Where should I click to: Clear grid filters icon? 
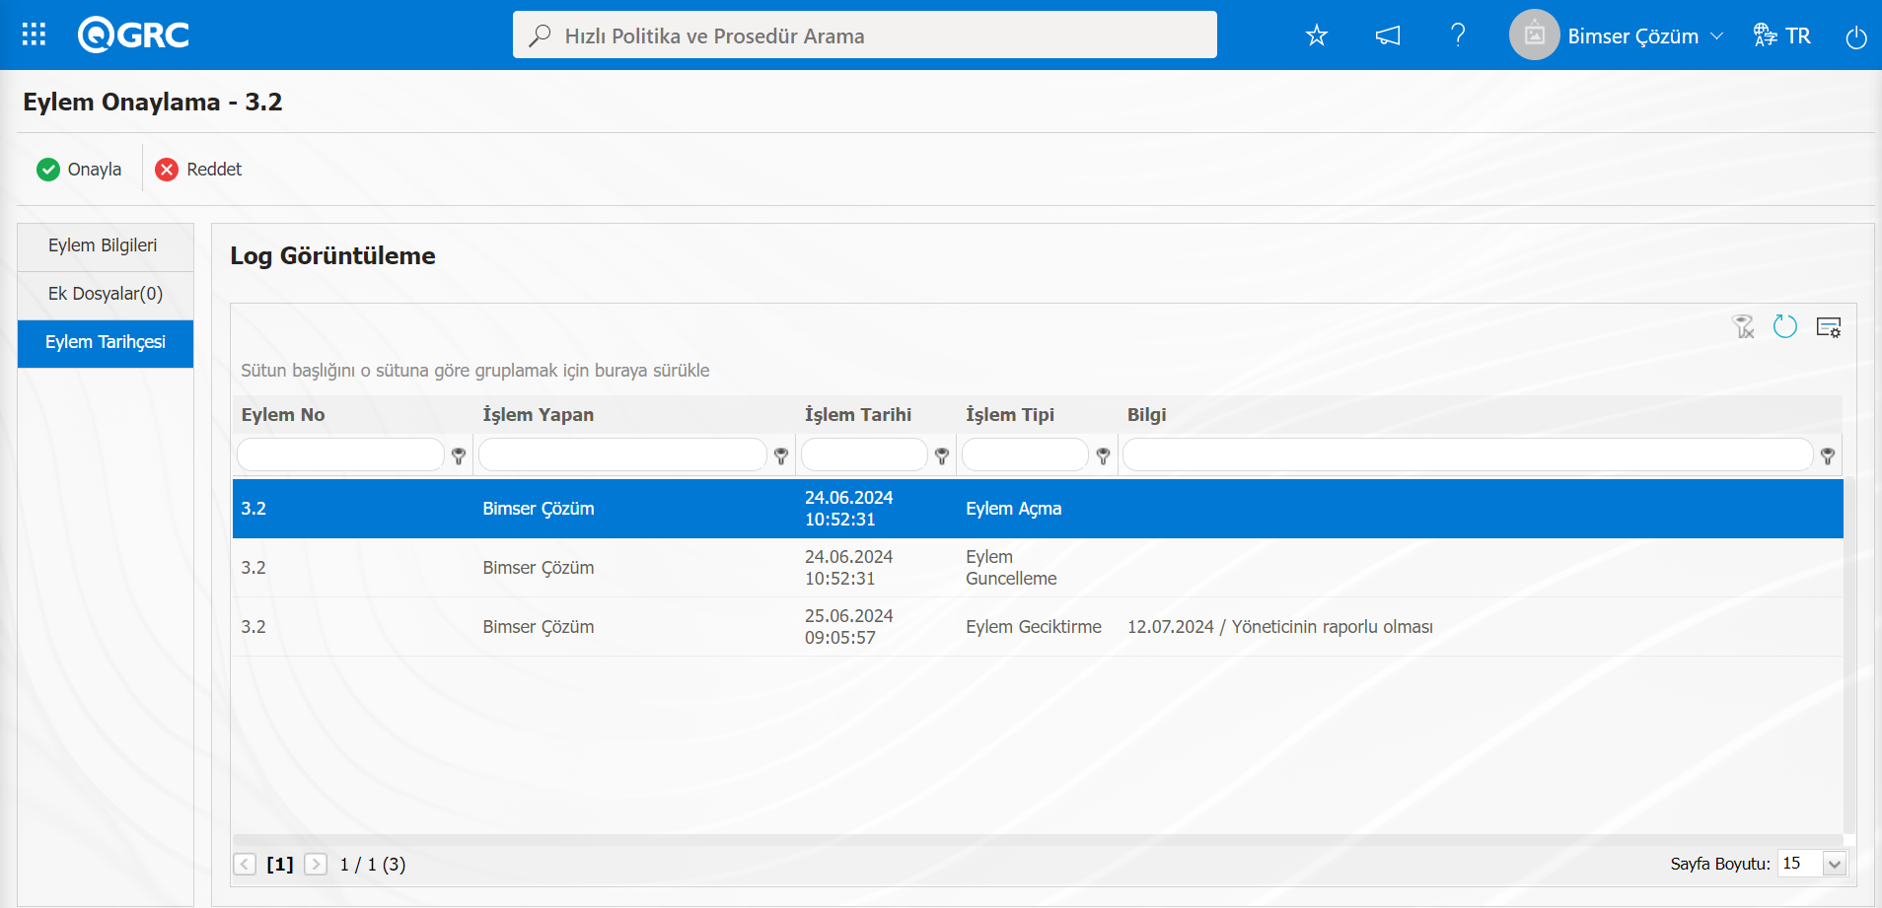[1744, 326]
